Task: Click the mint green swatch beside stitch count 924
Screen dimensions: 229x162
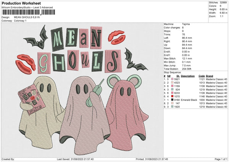Action: coord(173,89)
